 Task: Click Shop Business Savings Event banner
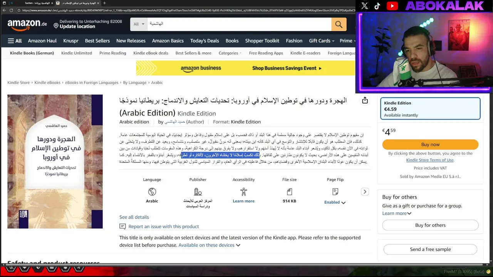[x=246, y=68]
